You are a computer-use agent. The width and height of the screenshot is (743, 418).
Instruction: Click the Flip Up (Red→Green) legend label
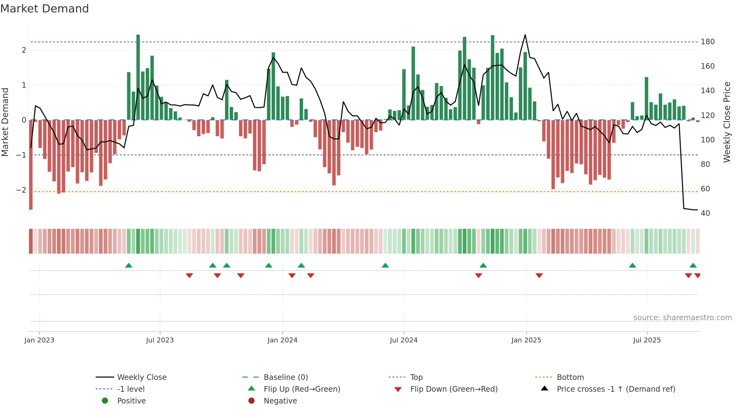pos(302,389)
